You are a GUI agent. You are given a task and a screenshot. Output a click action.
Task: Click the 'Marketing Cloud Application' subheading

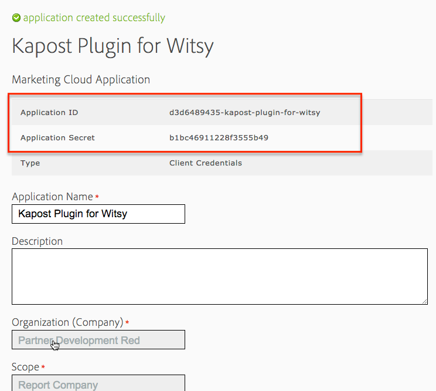pyautogui.click(x=81, y=80)
